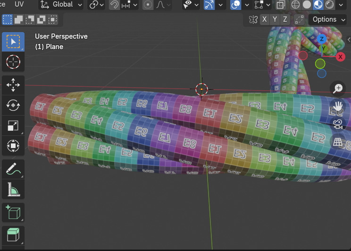Expand shading options arrow
Screen dimensions: 351x251
(x=341, y=5)
